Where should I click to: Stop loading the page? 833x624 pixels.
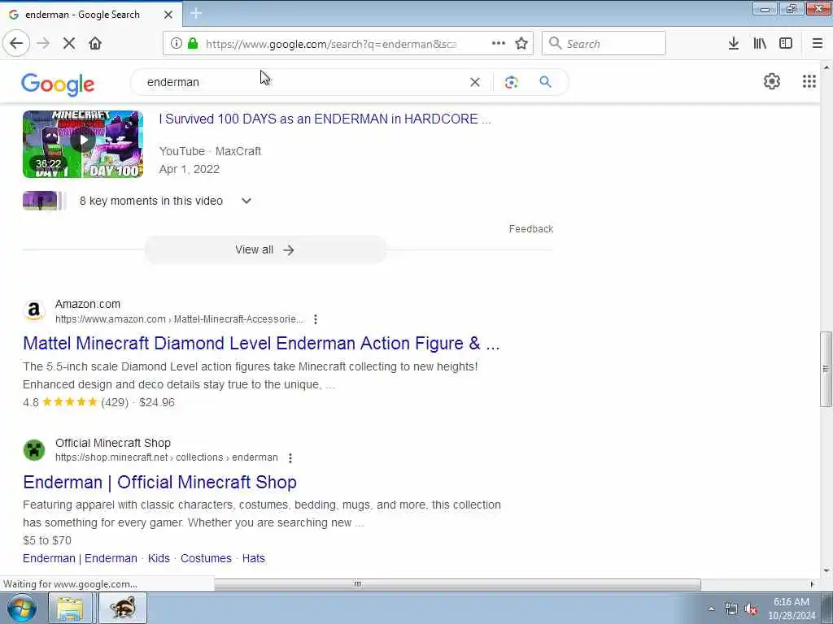pos(69,44)
